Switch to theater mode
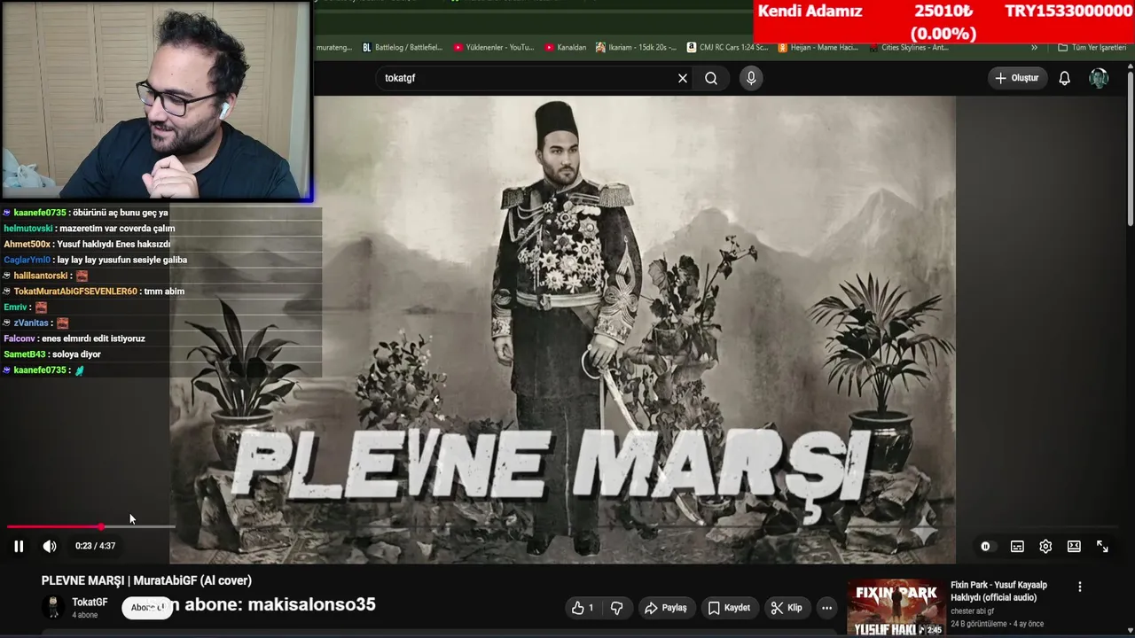 point(1074,547)
